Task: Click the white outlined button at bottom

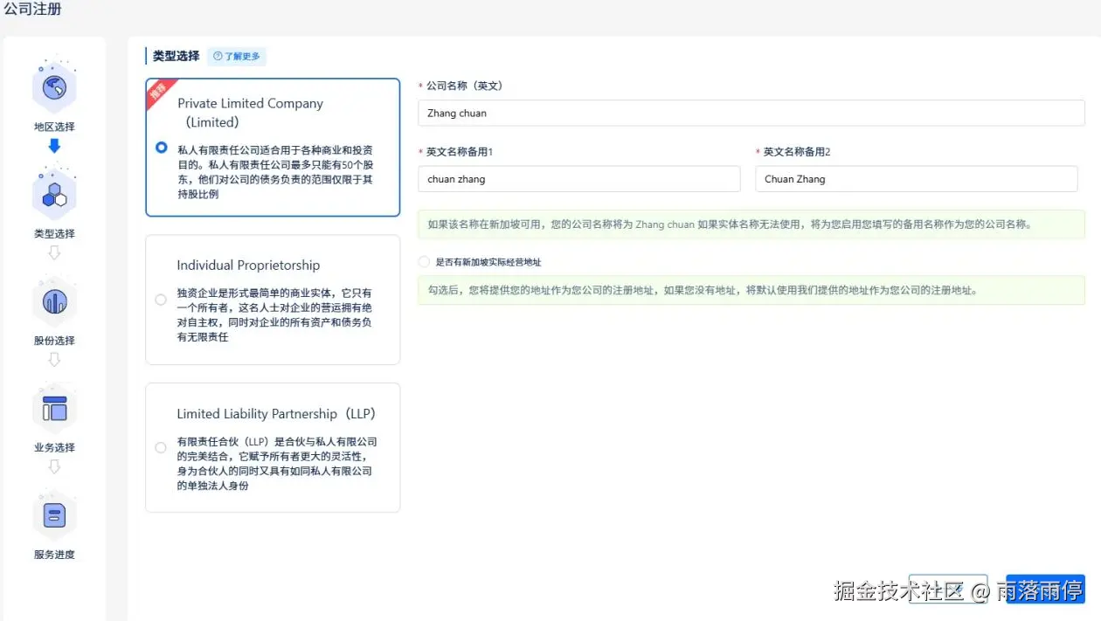Action: click(x=948, y=589)
